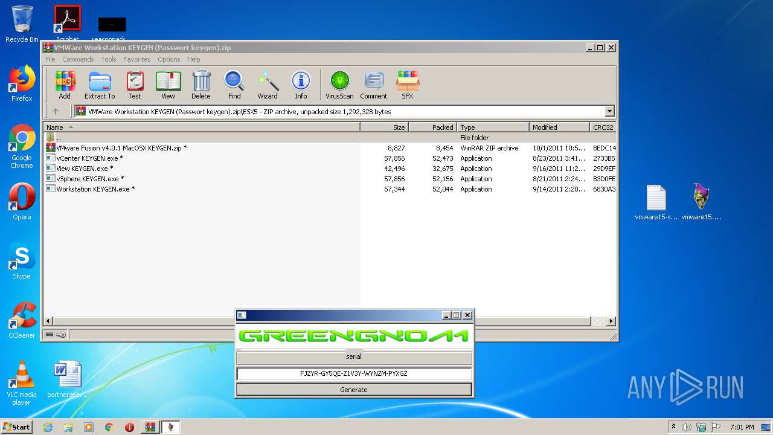Screen dimensions: 773x435
Task: Sort by the Type column header
Action: click(493, 127)
